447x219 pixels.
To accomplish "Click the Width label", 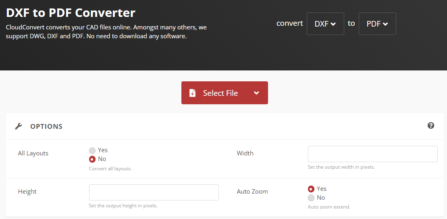I will (x=245, y=153).
